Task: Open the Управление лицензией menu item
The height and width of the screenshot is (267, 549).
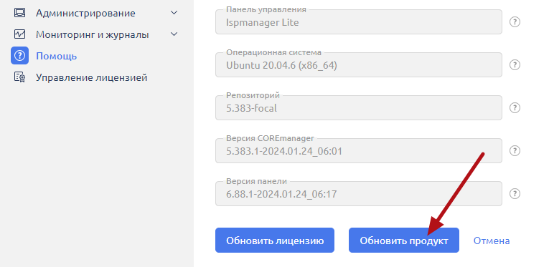Action: point(91,77)
